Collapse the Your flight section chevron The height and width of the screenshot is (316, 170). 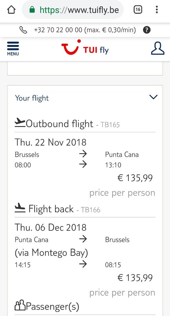[x=153, y=97]
